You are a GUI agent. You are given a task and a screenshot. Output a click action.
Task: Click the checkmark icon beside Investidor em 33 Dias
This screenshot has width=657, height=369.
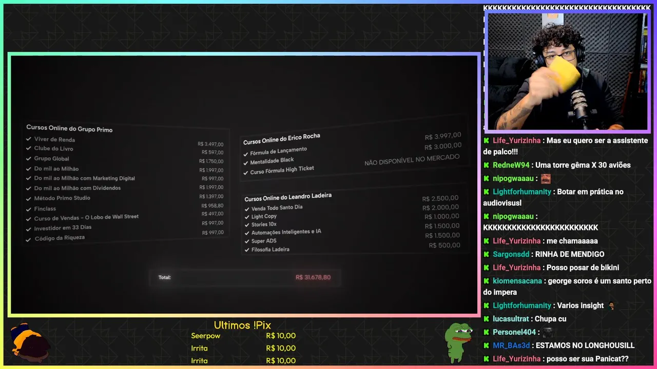(29, 229)
